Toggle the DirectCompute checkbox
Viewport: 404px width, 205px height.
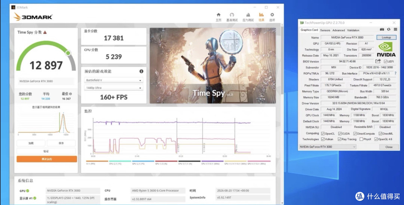[x=355, y=133]
